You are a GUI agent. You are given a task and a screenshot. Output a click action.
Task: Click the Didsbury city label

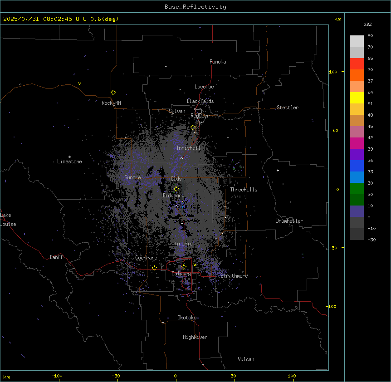click(x=174, y=196)
